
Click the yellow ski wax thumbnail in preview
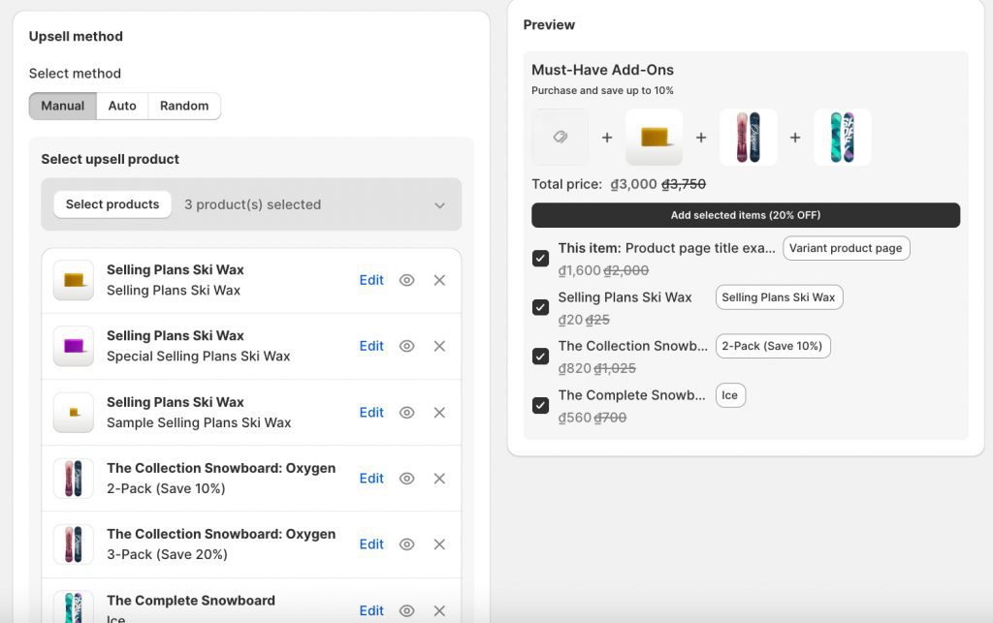point(654,138)
